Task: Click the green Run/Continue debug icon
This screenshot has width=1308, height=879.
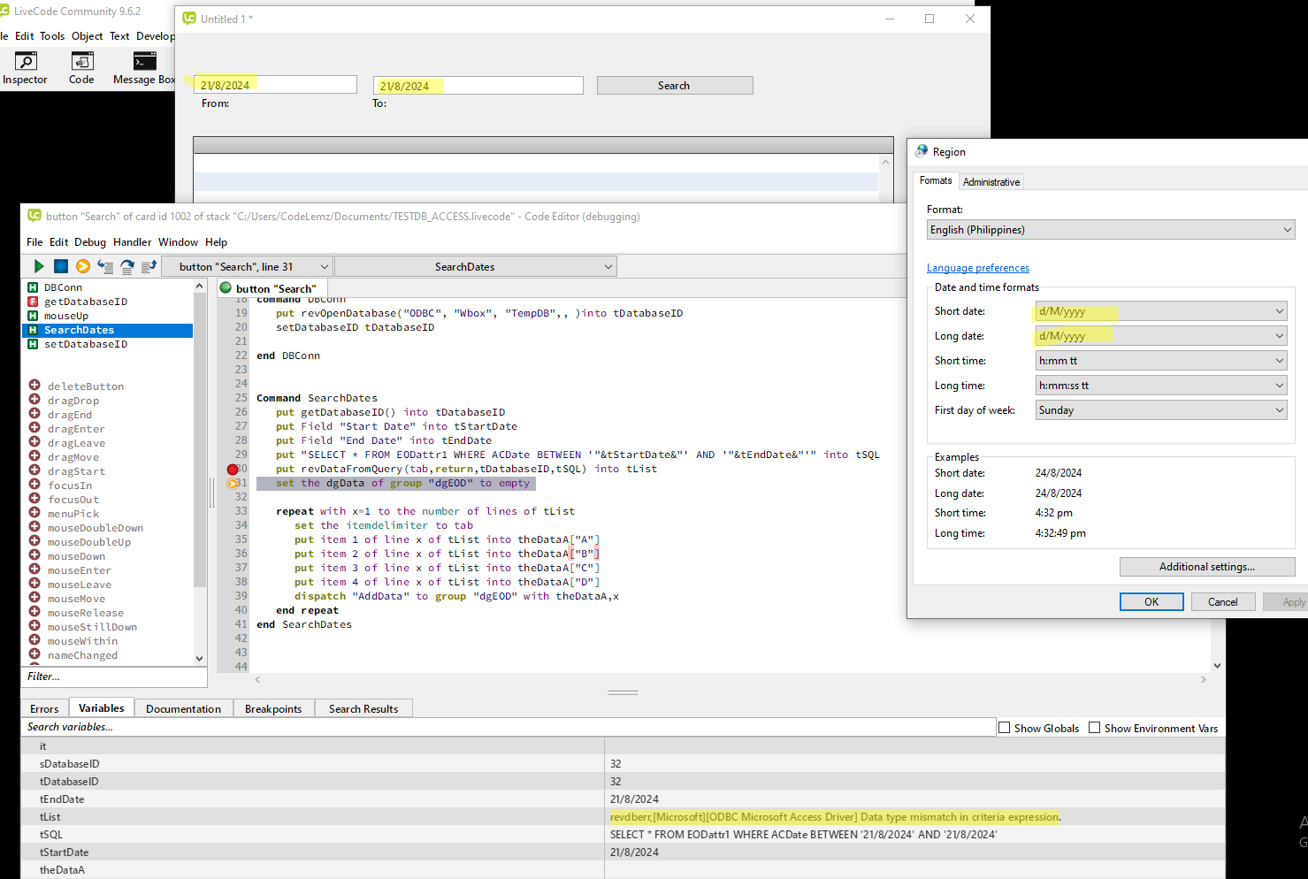Action: point(38,266)
